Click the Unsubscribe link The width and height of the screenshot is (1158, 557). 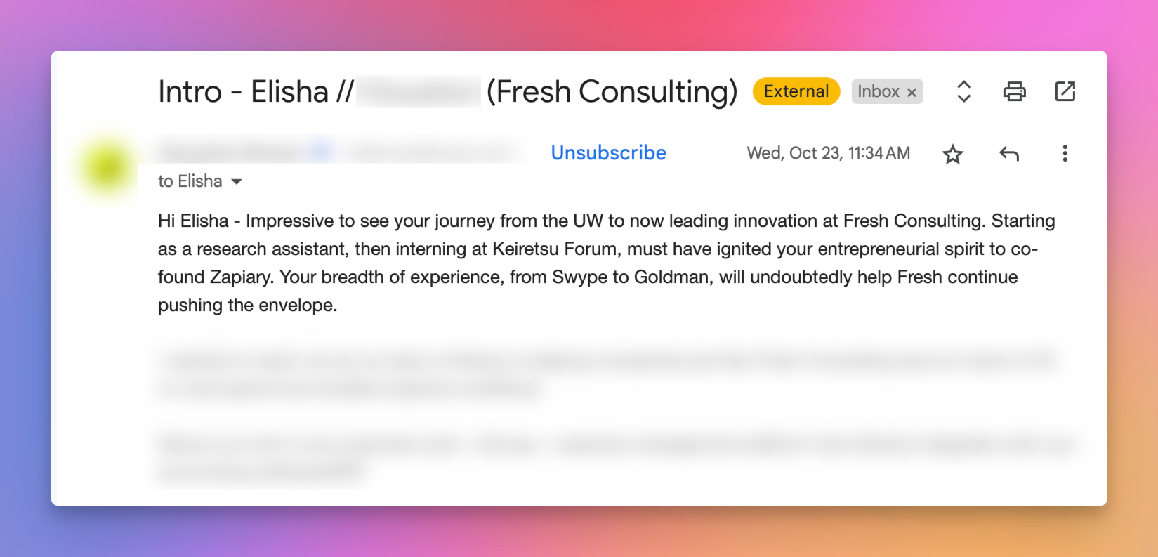608,153
